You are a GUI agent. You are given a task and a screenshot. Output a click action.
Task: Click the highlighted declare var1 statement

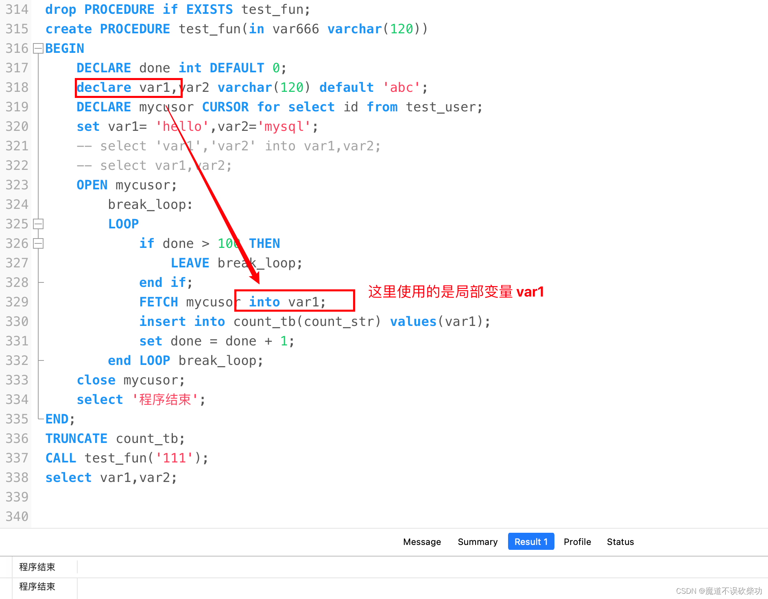(x=128, y=87)
